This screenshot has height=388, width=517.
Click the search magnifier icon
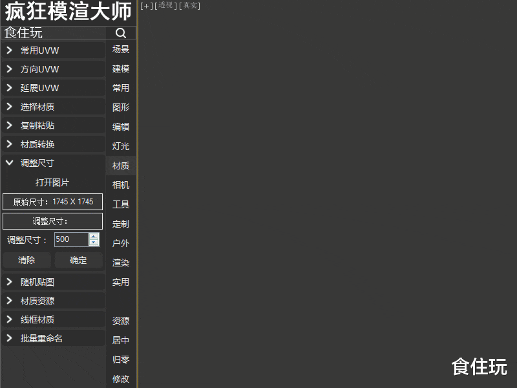(120, 32)
